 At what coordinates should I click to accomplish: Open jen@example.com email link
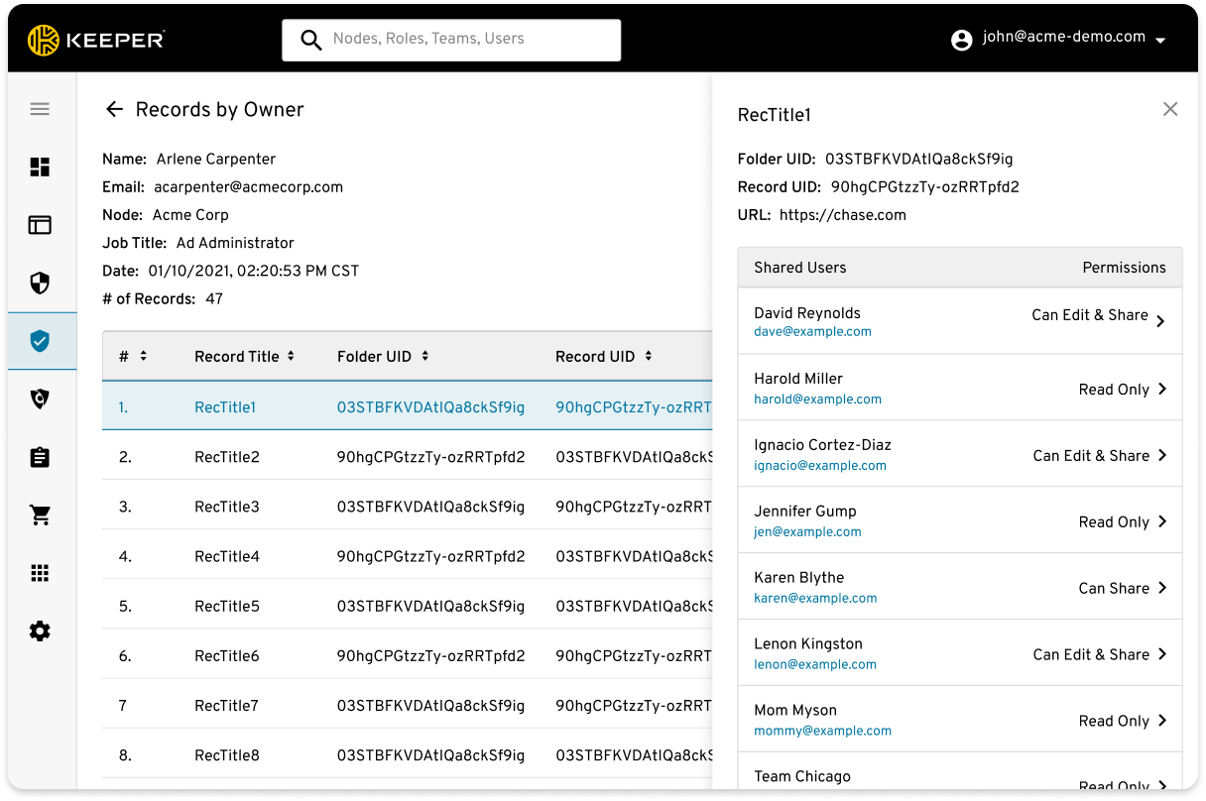(807, 531)
